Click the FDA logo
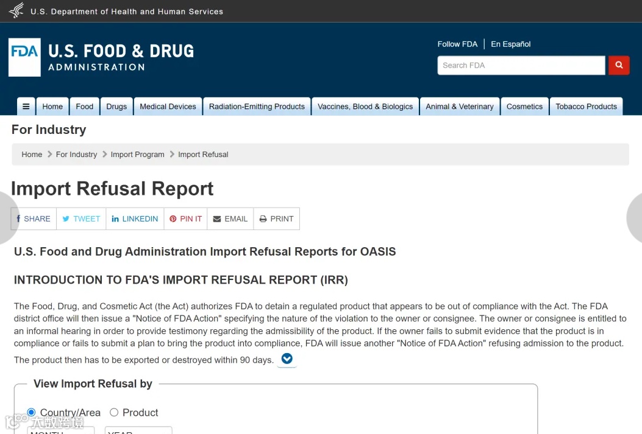 [x=24, y=57]
